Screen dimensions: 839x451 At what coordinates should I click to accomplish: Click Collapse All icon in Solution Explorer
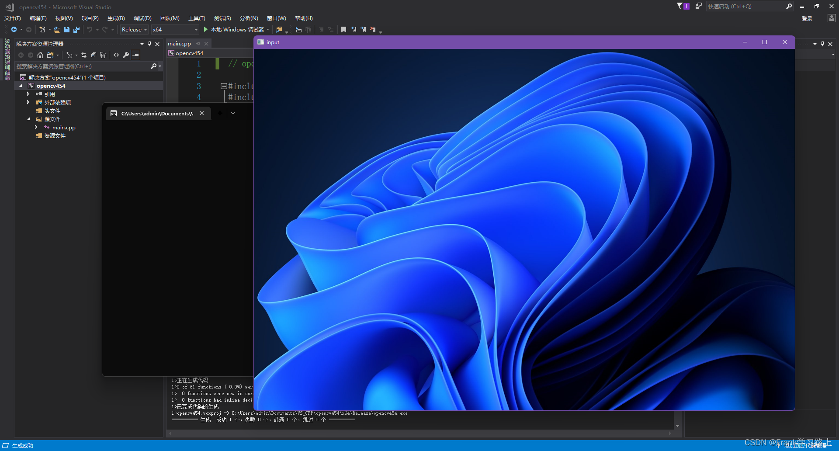94,55
